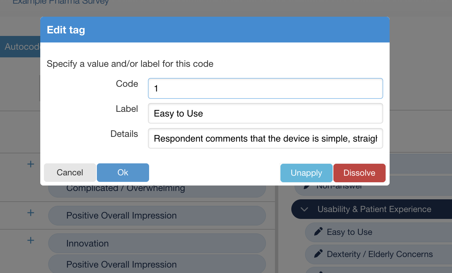
Task: Click the red Dissolve button
Action: pyautogui.click(x=359, y=173)
